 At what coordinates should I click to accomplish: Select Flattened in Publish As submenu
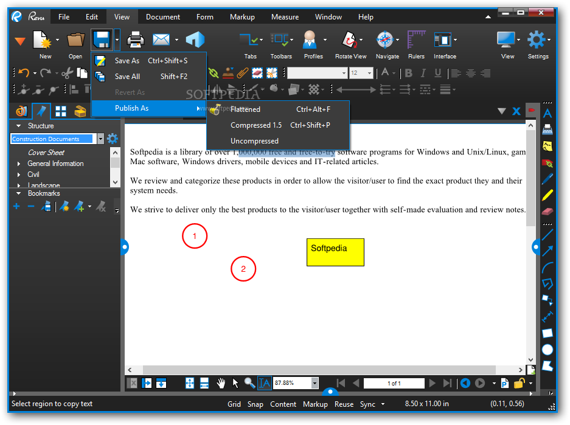coord(278,109)
